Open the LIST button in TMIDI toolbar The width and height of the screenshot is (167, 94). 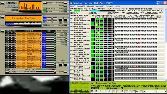coord(133,91)
